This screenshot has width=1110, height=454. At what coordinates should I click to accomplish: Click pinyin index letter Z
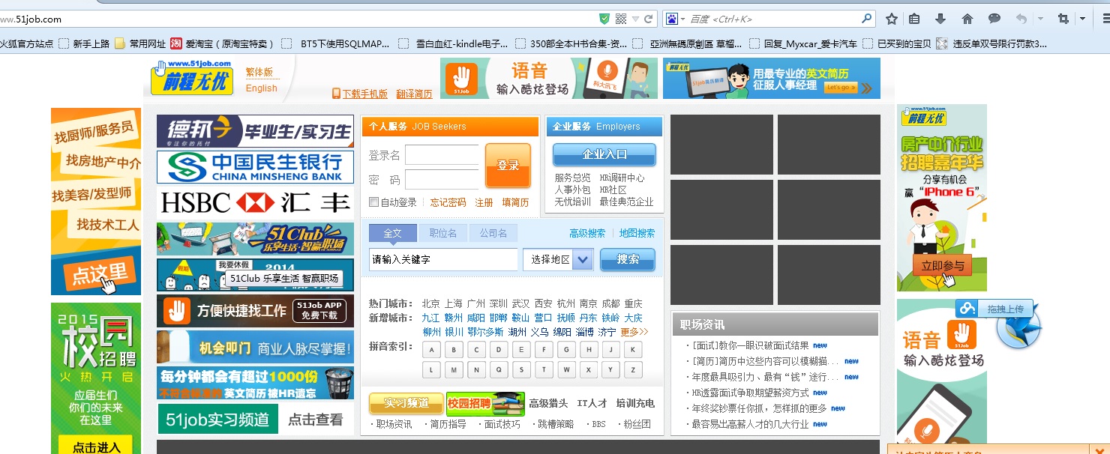(x=633, y=369)
